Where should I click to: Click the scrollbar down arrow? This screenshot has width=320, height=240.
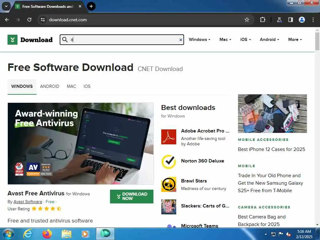[317, 225]
